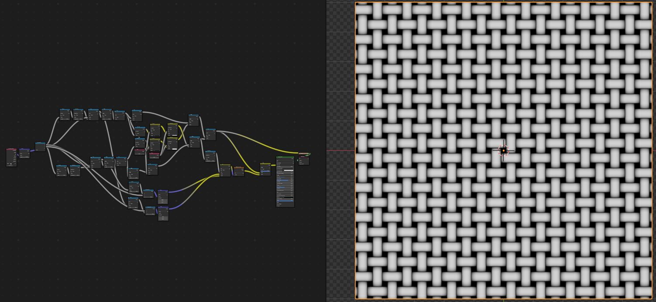Select the orange-header node in the node editor

tap(239, 171)
